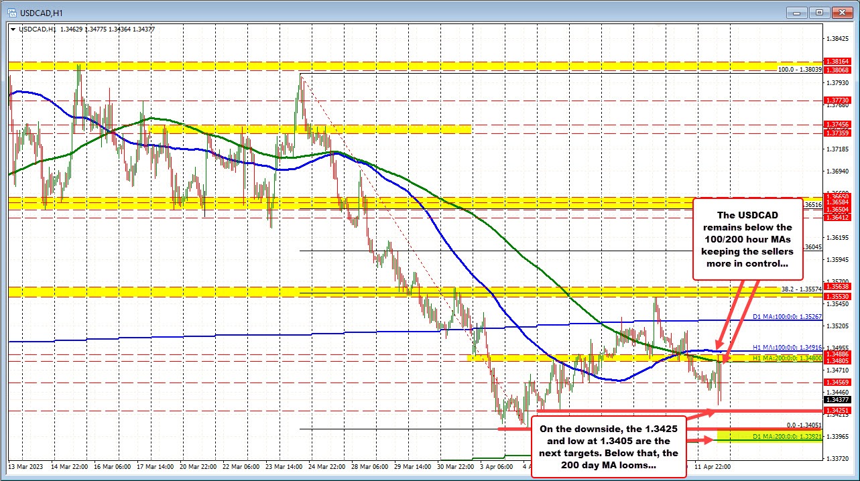Click Fibonacci label '38.2 - 1.35574'
860x481 pixels.
(802, 288)
